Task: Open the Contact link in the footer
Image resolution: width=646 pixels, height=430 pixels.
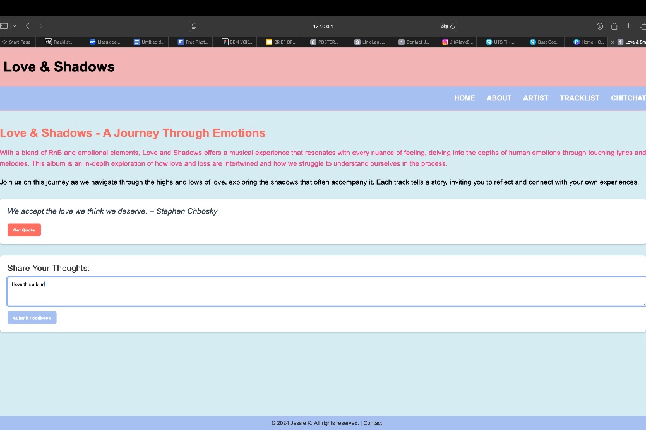Action: tap(373, 423)
